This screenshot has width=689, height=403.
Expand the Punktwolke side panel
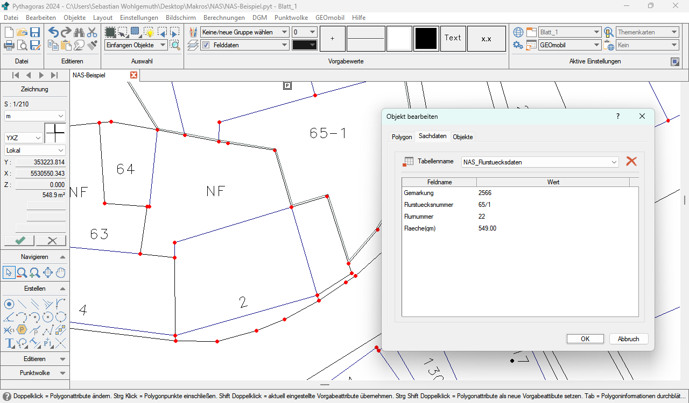62,373
